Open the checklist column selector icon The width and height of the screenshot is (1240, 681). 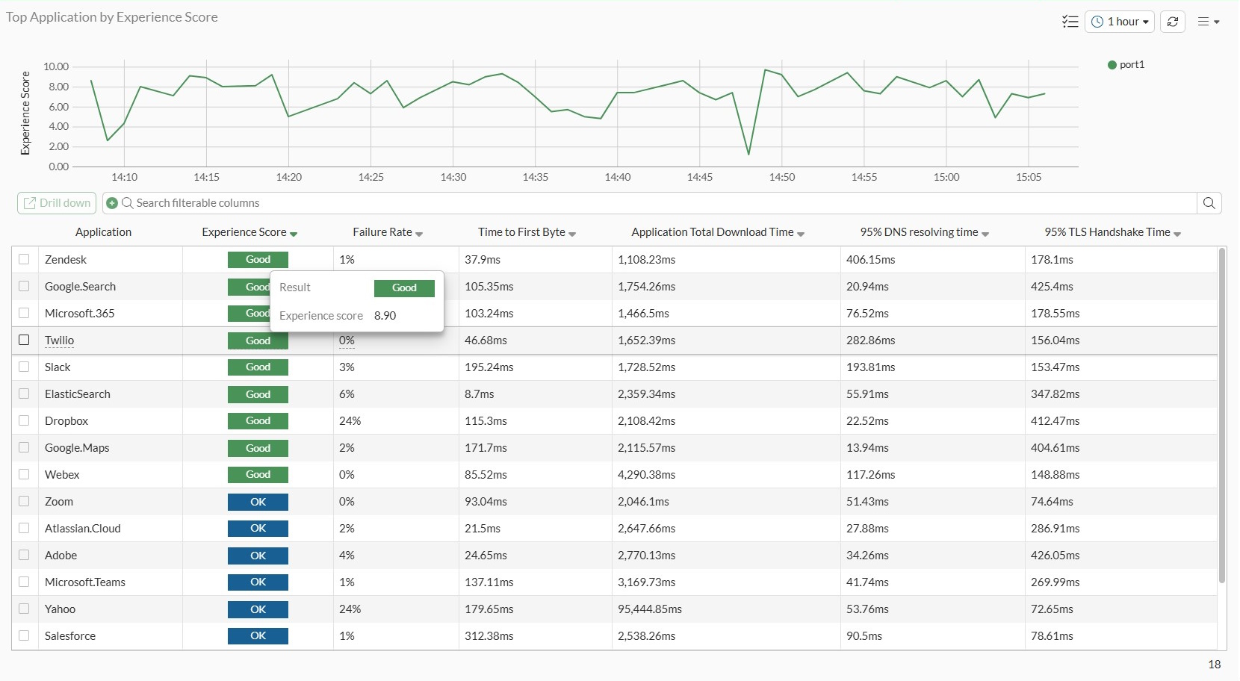pyautogui.click(x=1070, y=22)
